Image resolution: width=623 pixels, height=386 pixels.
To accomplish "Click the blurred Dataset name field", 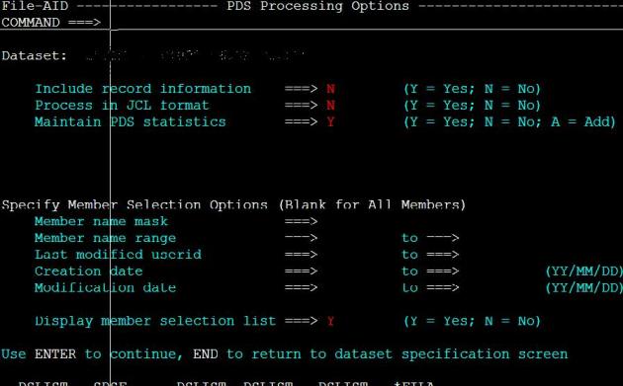I will (196, 55).
